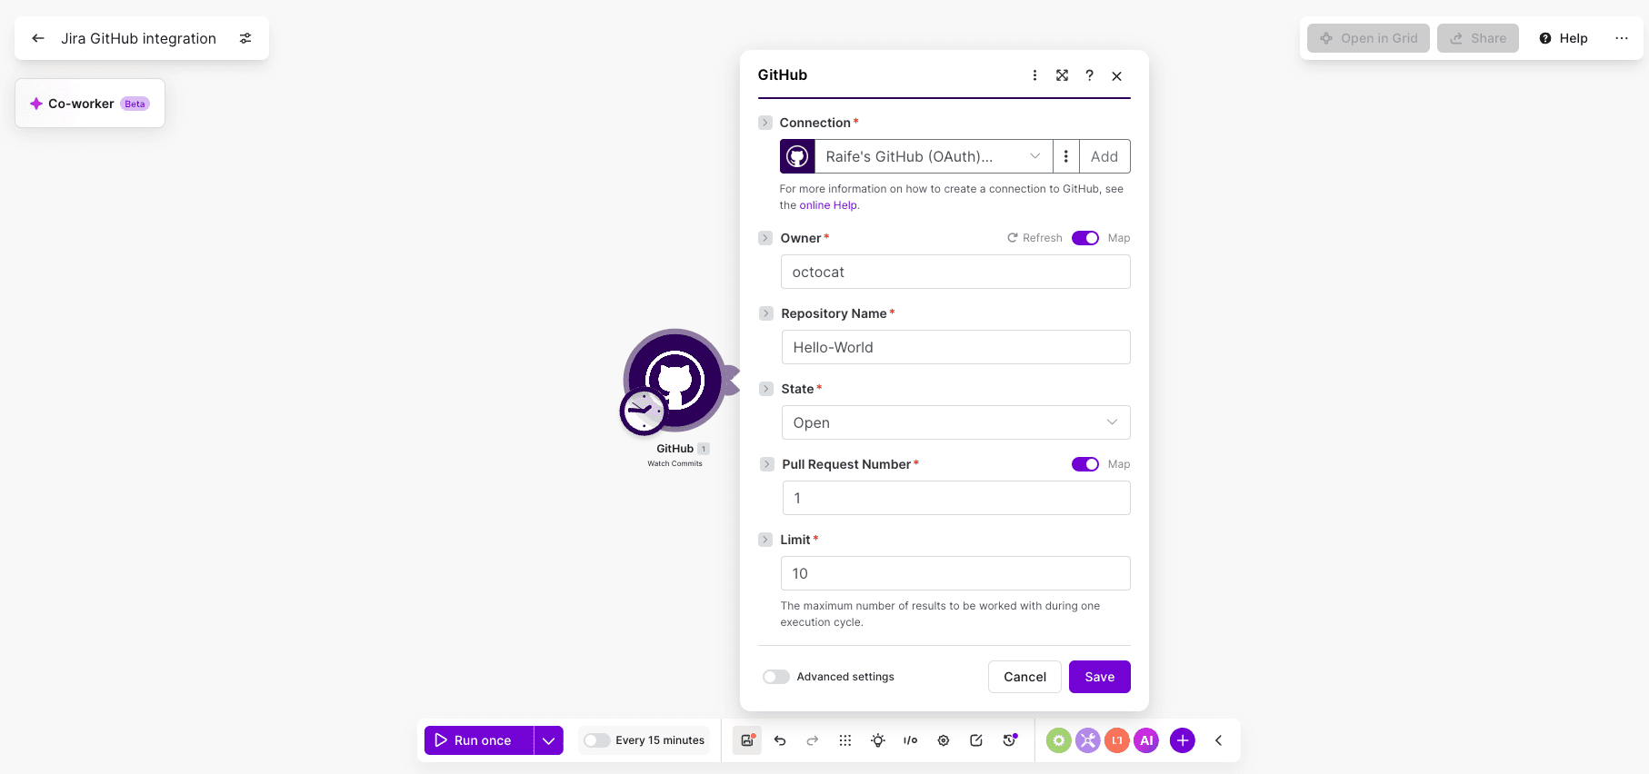
Task: Refresh the Owner list
Action: [1034, 238]
